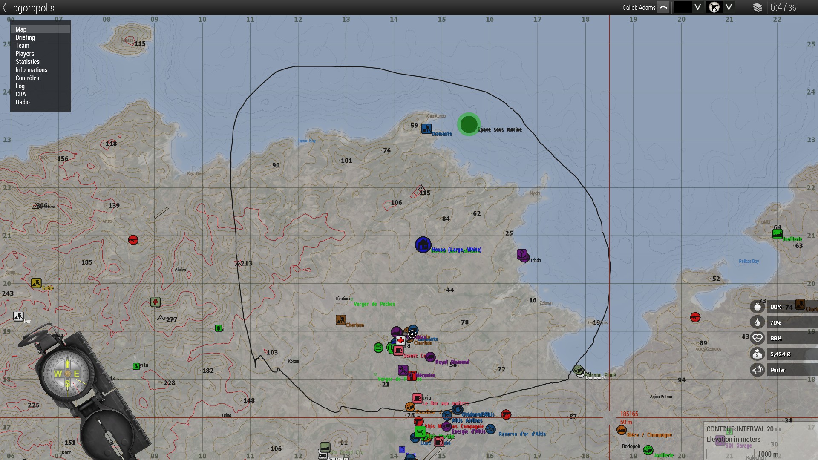This screenshot has height=460, width=818.
Task: Click the white Fer mine marker
Action: [18, 316]
